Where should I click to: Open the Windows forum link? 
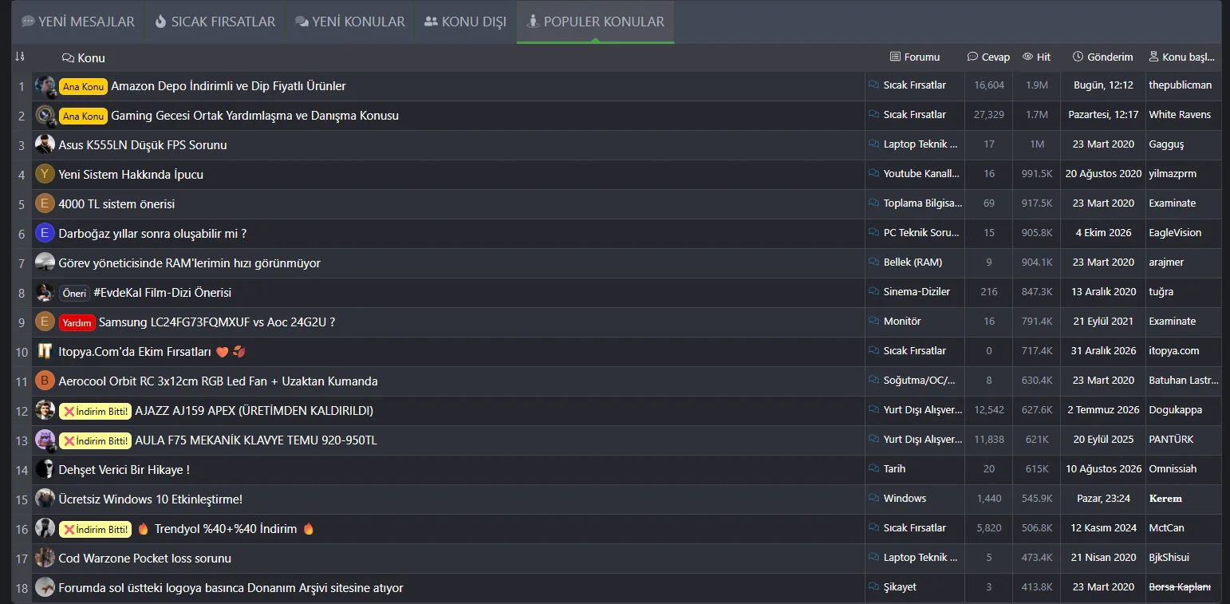pos(905,499)
